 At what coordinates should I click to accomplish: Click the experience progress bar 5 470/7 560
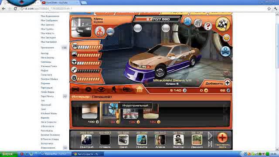click(x=158, y=19)
